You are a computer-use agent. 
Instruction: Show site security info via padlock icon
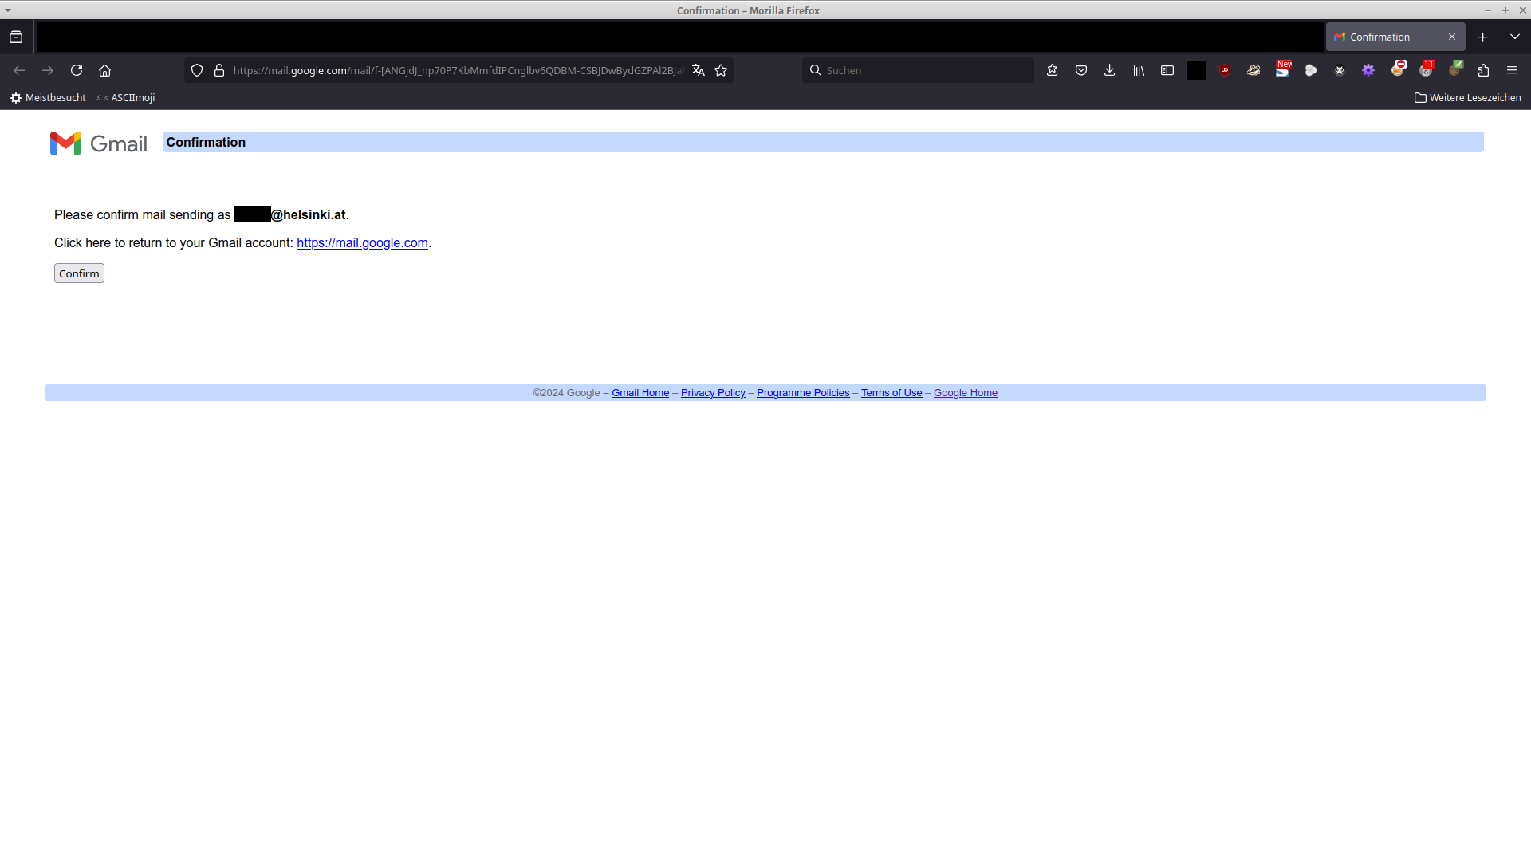[219, 70]
